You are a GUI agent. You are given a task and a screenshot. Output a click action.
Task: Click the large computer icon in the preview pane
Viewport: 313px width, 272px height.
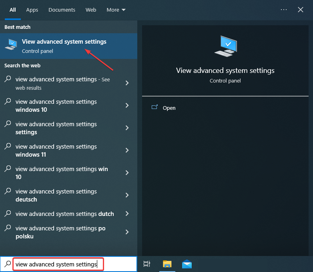tap(226, 46)
